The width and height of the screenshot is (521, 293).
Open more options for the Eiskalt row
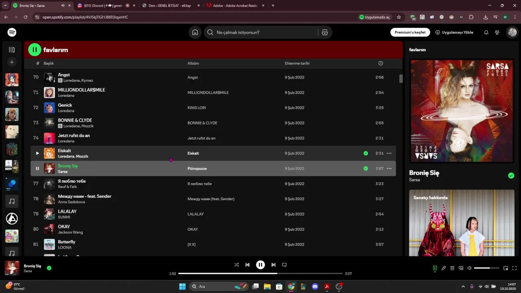click(389, 153)
